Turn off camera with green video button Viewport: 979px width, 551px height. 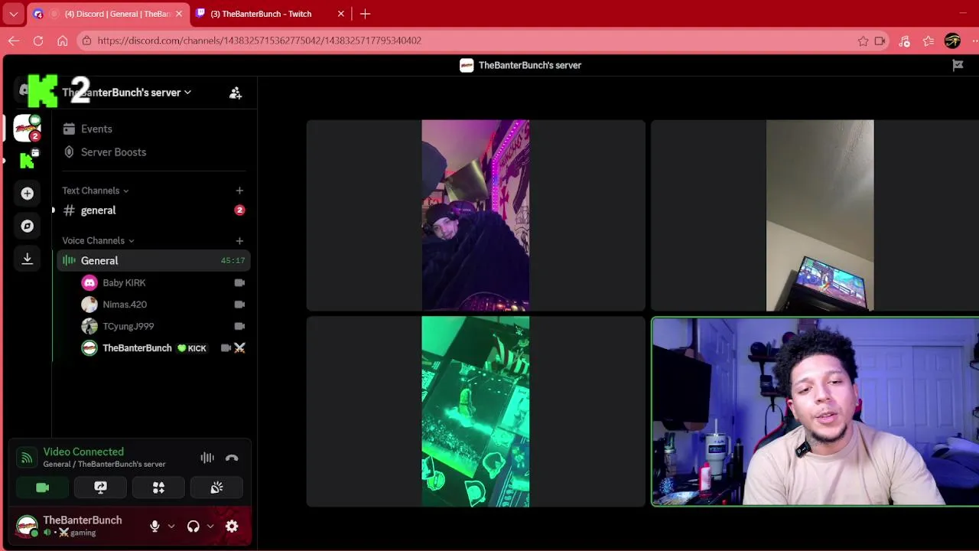(x=43, y=487)
